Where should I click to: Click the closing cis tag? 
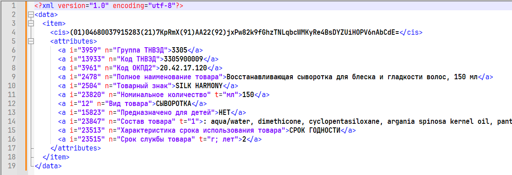click(x=411, y=33)
